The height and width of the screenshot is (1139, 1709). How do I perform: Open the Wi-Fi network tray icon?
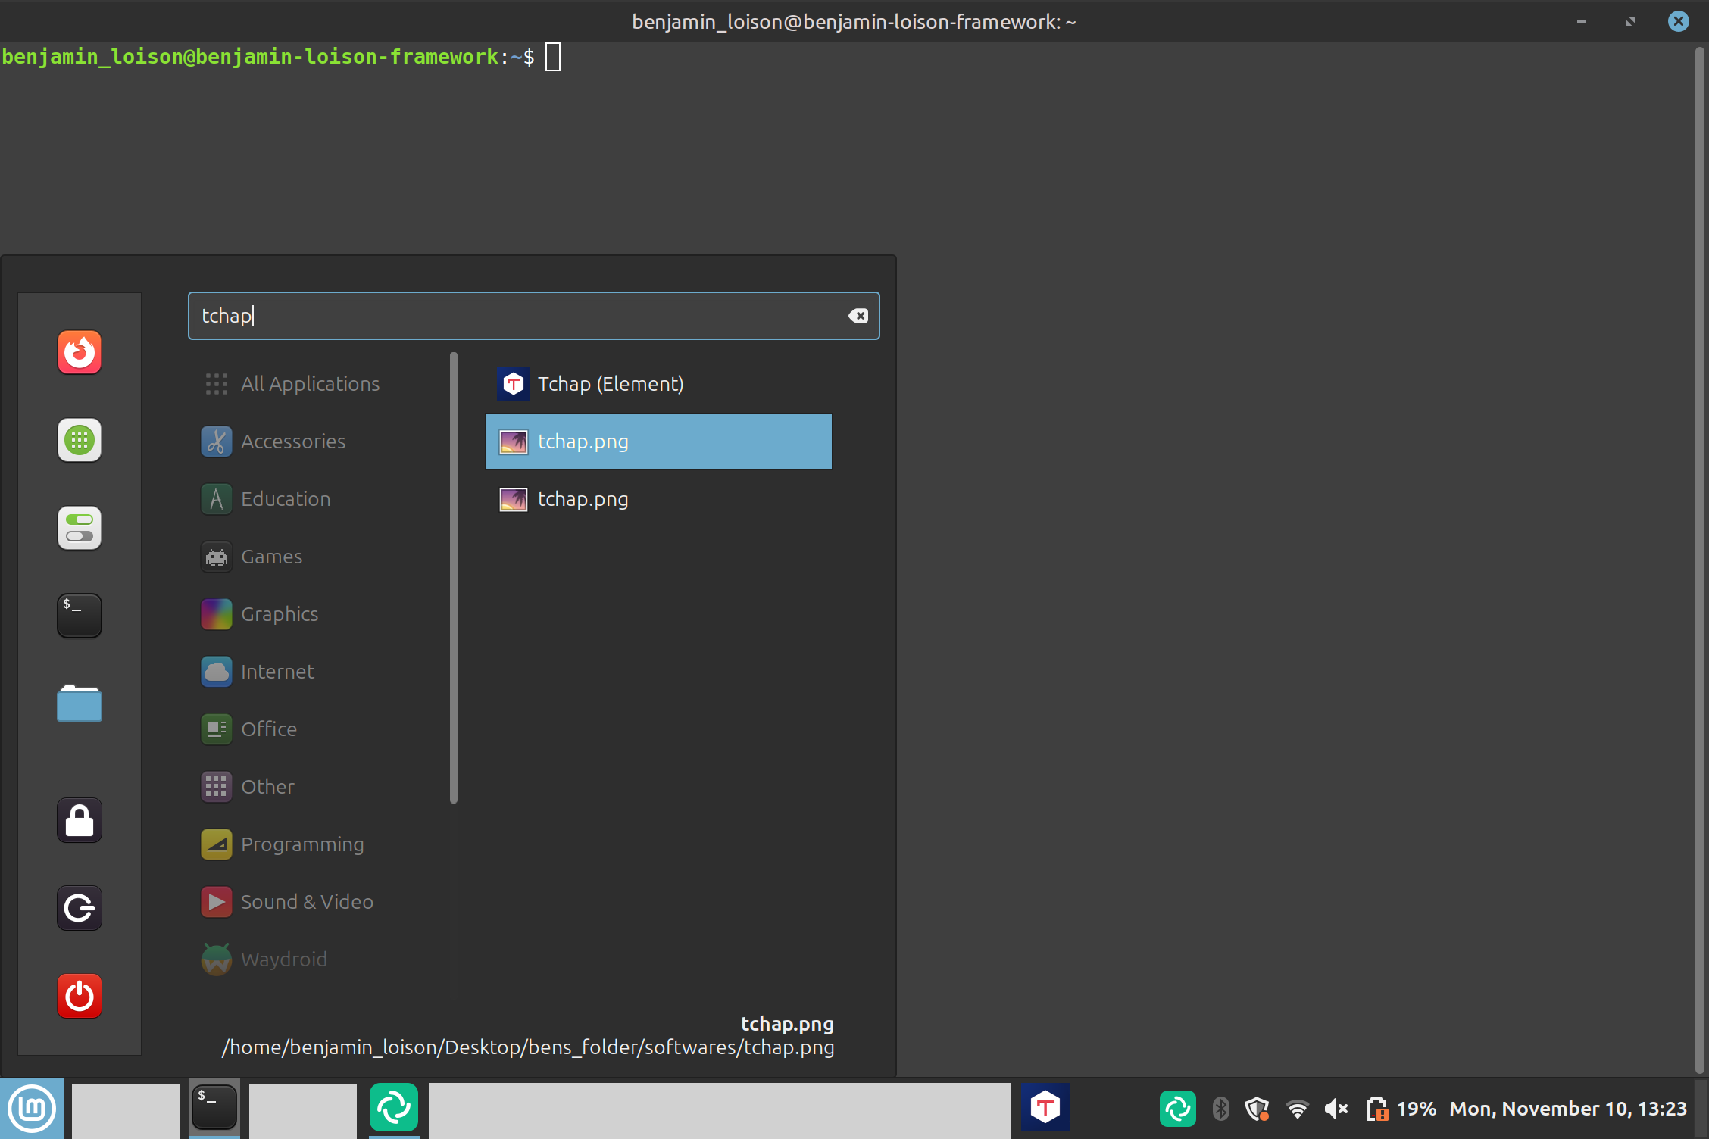[x=1298, y=1109]
